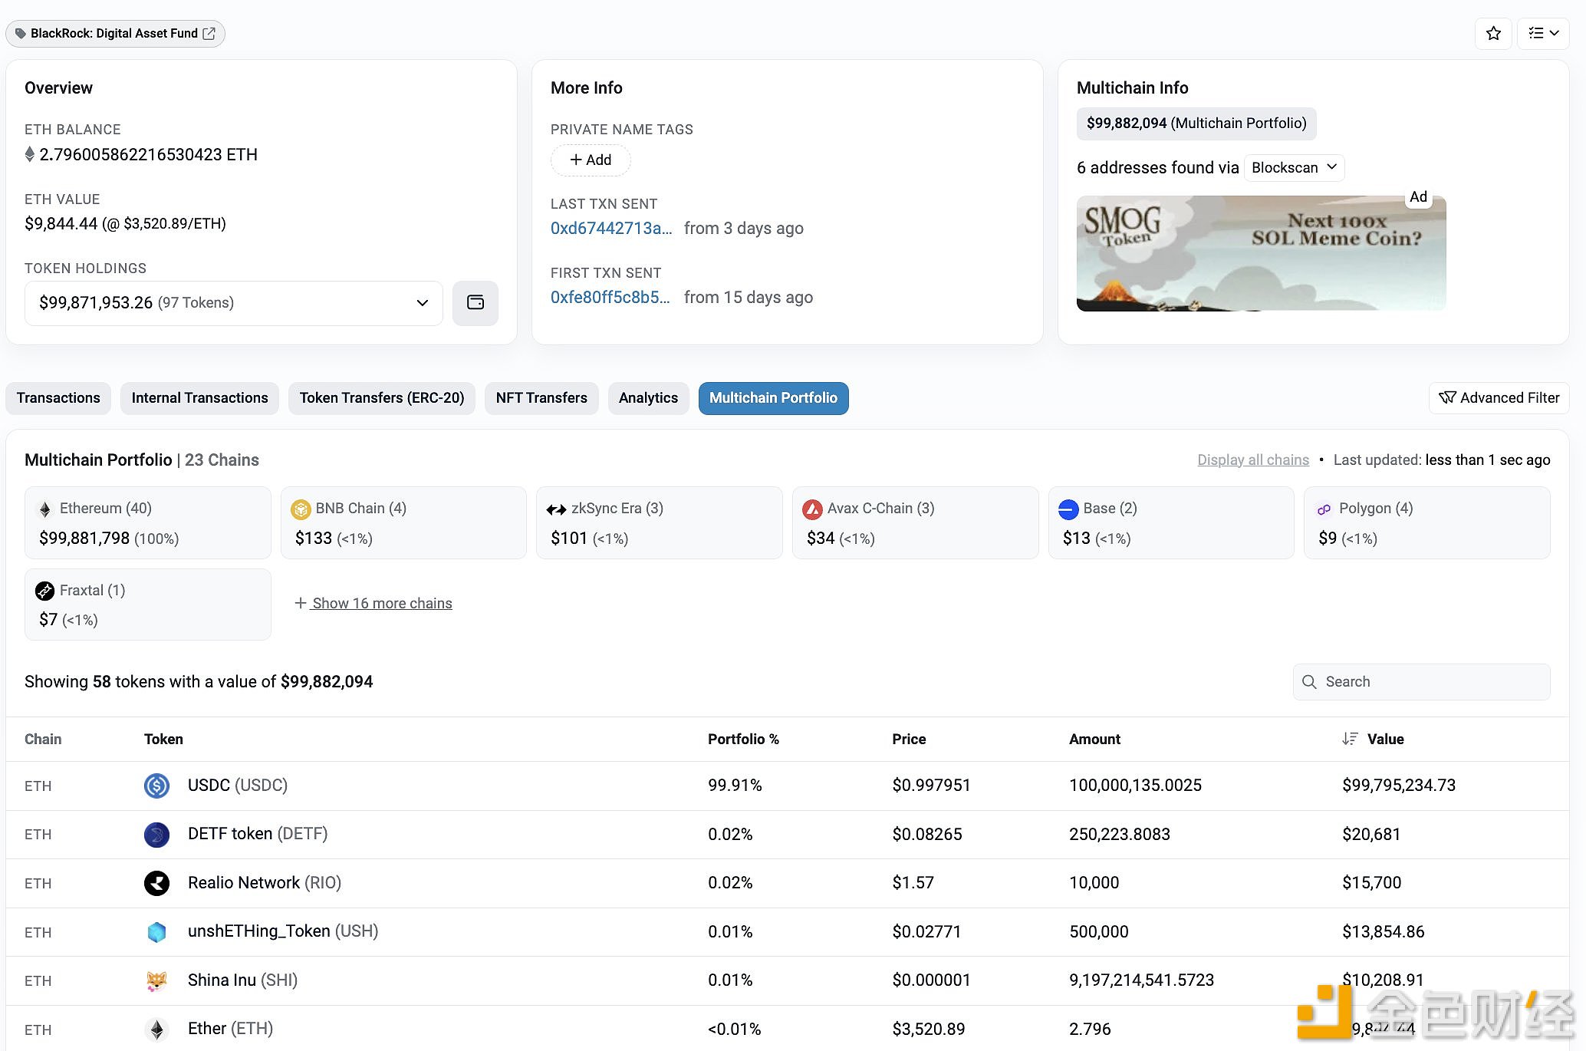Click the Polygon chain logo icon
The height and width of the screenshot is (1051, 1586).
coord(1324,509)
